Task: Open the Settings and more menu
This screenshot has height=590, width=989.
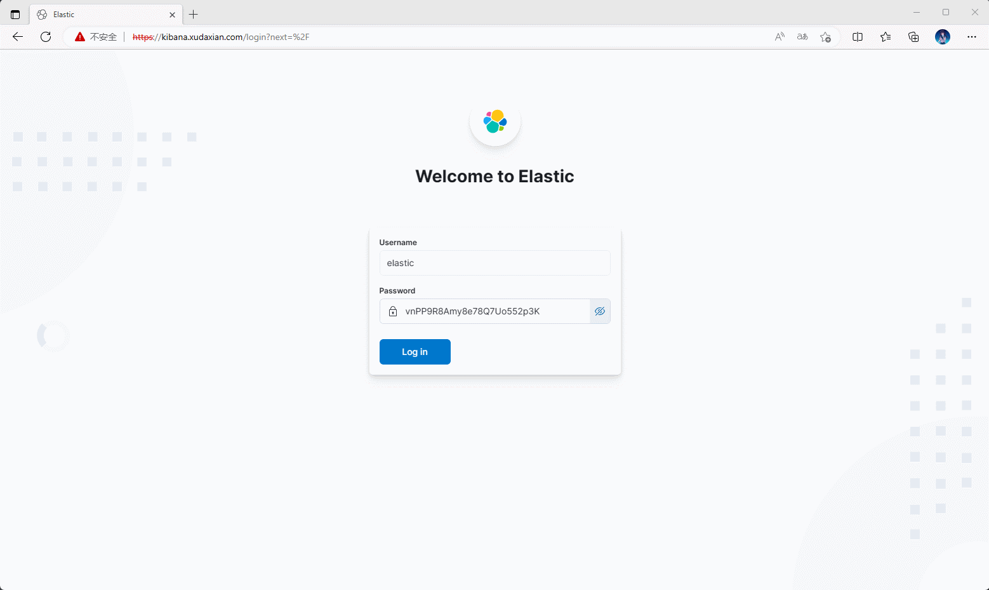Action: (x=972, y=37)
